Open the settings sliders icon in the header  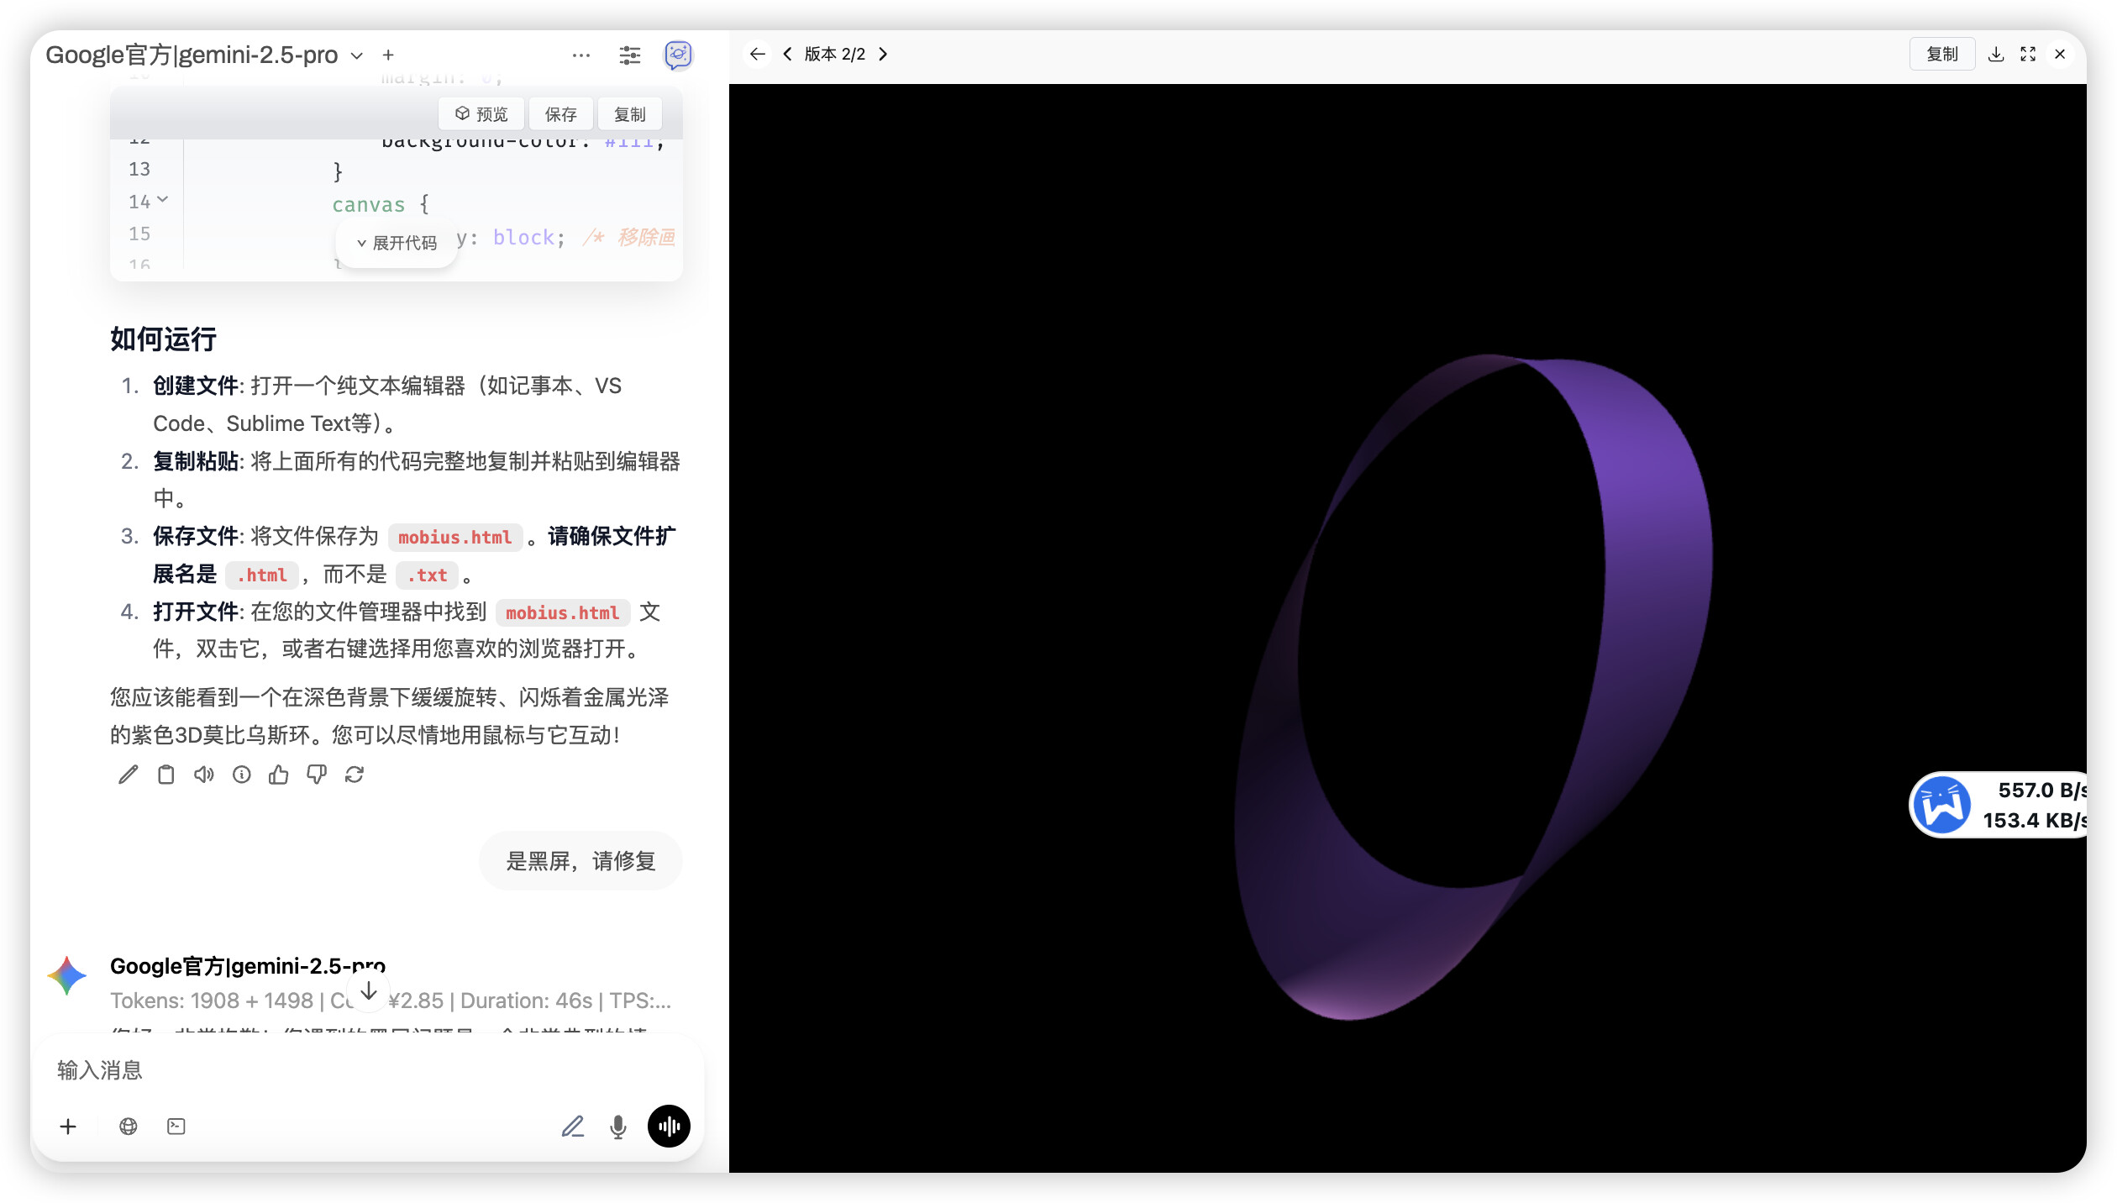(x=630, y=55)
